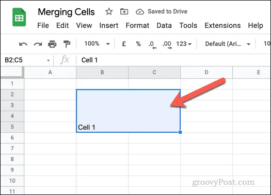Select column B header
The height and width of the screenshot is (195, 271).
tap(102, 73)
